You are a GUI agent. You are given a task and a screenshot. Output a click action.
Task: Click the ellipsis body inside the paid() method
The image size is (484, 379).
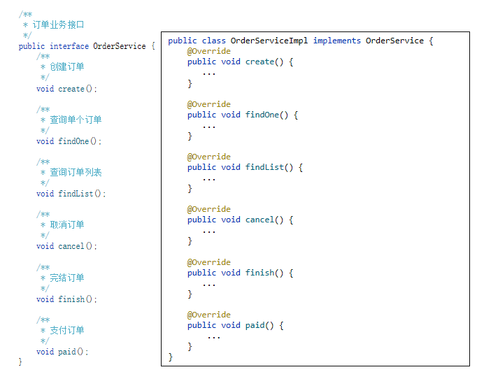pos(213,336)
